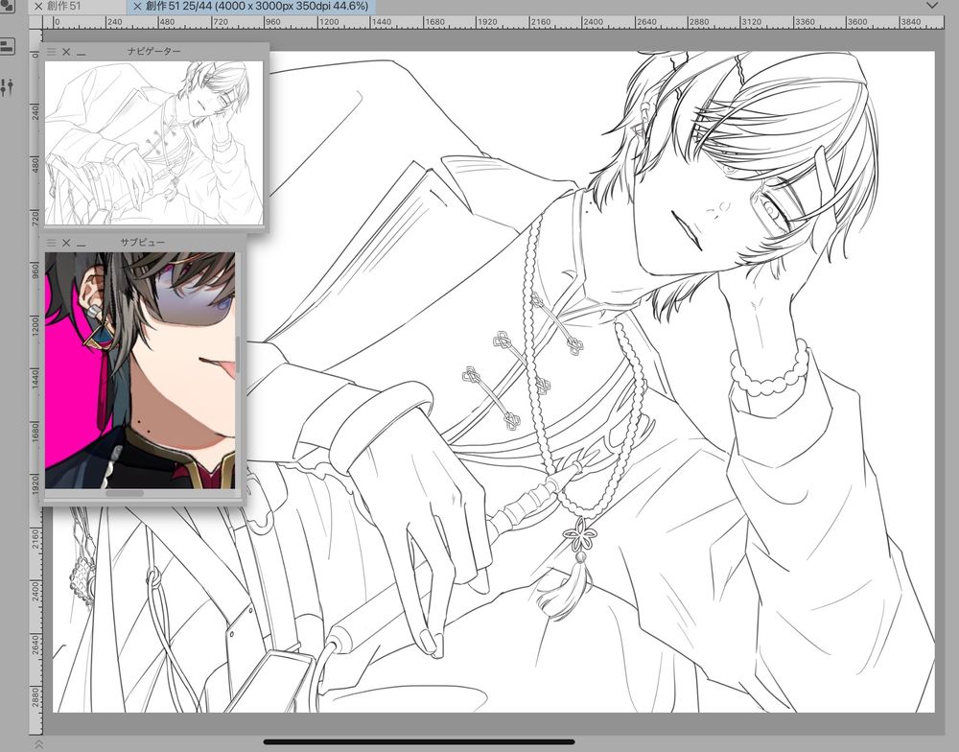Click the サブビュー palette title
The width and height of the screenshot is (959, 752).
coord(143,243)
